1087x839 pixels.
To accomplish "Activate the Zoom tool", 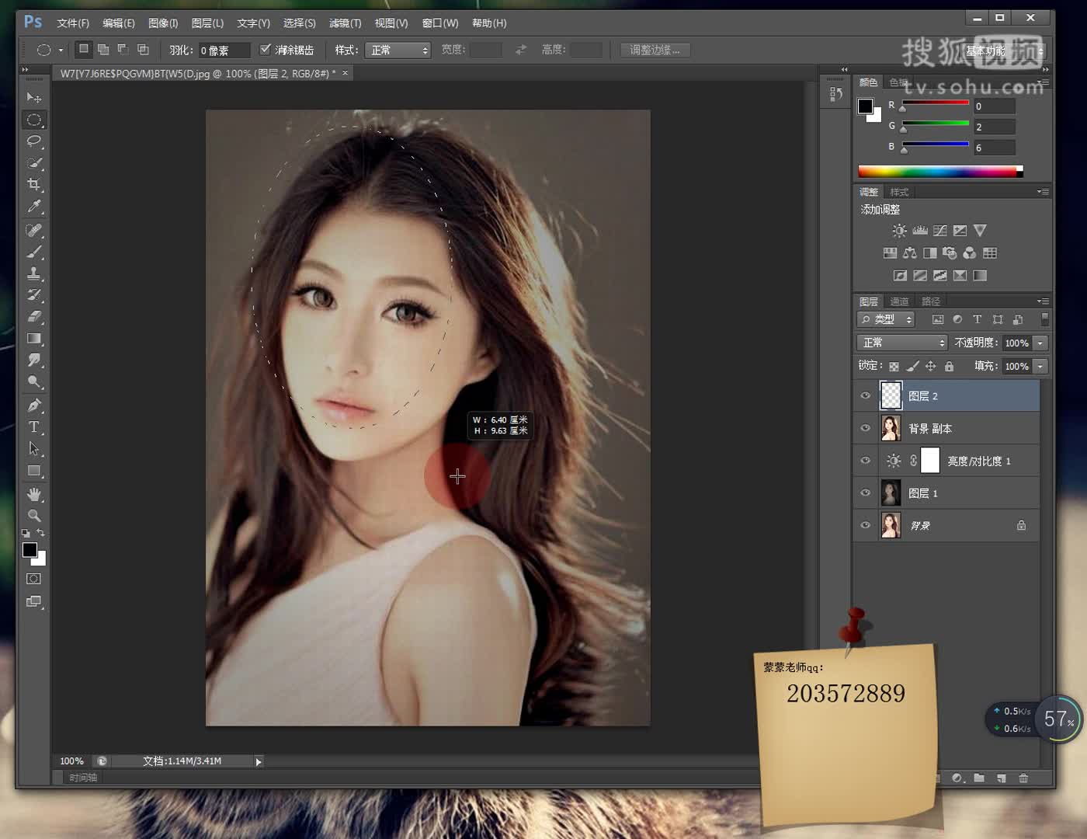I will click(x=34, y=516).
